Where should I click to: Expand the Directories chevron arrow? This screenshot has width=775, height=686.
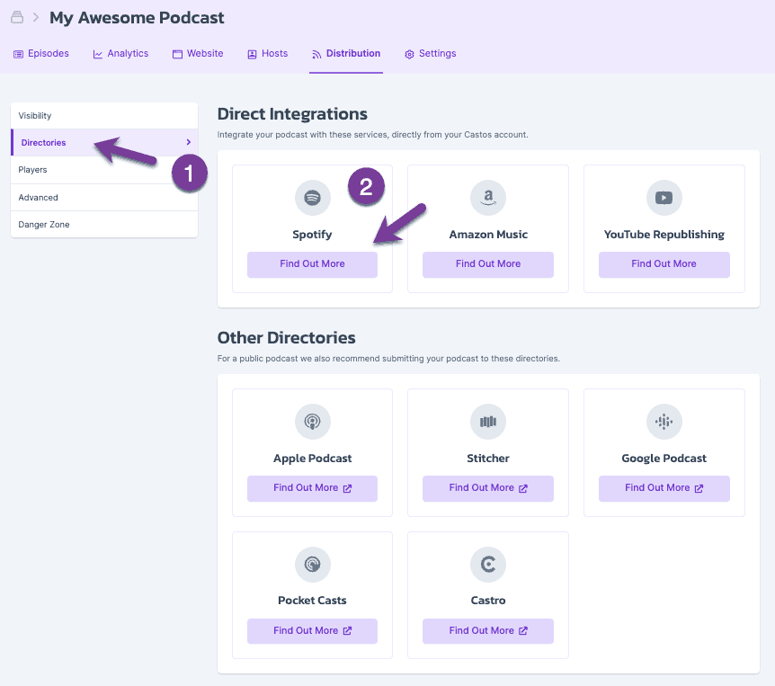coord(188,142)
